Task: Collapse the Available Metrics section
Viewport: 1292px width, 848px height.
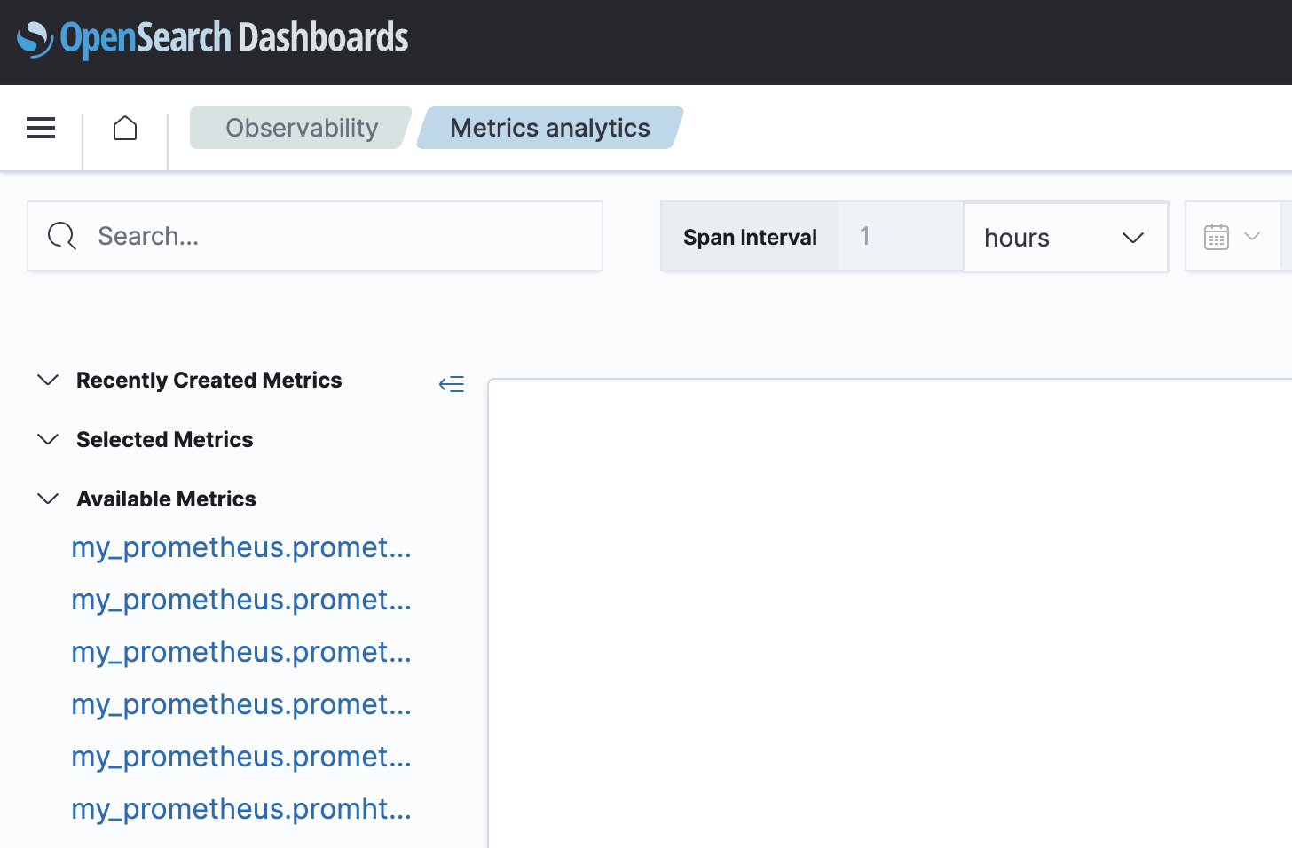Action: point(48,498)
